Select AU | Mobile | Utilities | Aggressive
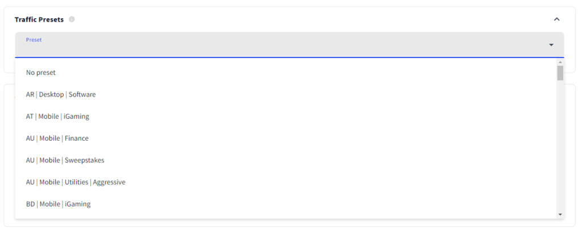This screenshot has height=231, width=582. click(x=286, y=182)
